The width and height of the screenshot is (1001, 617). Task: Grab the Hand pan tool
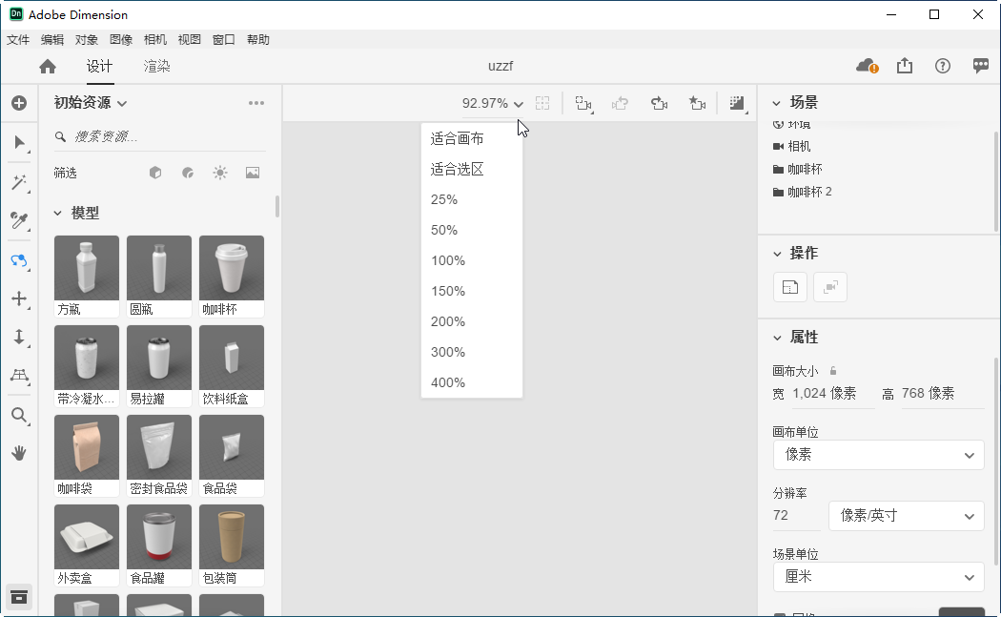coord(19,453)
